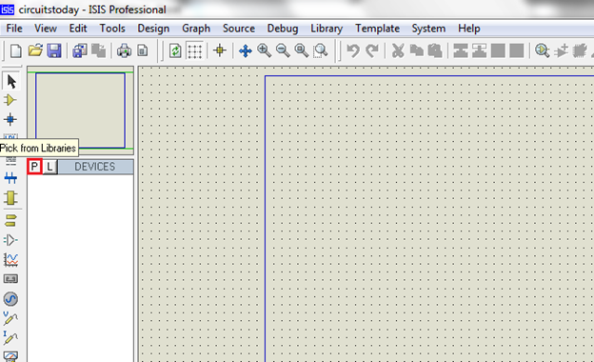Zoom to view the entire sheet

pos(302,50)
